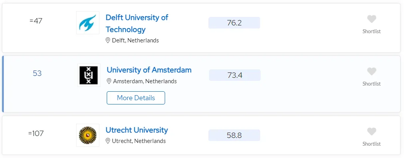Click location pin beside Amsterdam, Netherlands

(109, 81)
